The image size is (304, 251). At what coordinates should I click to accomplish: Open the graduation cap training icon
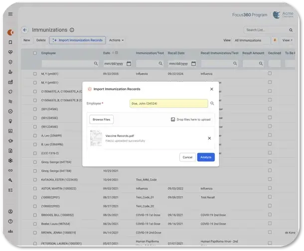[10, 141]
